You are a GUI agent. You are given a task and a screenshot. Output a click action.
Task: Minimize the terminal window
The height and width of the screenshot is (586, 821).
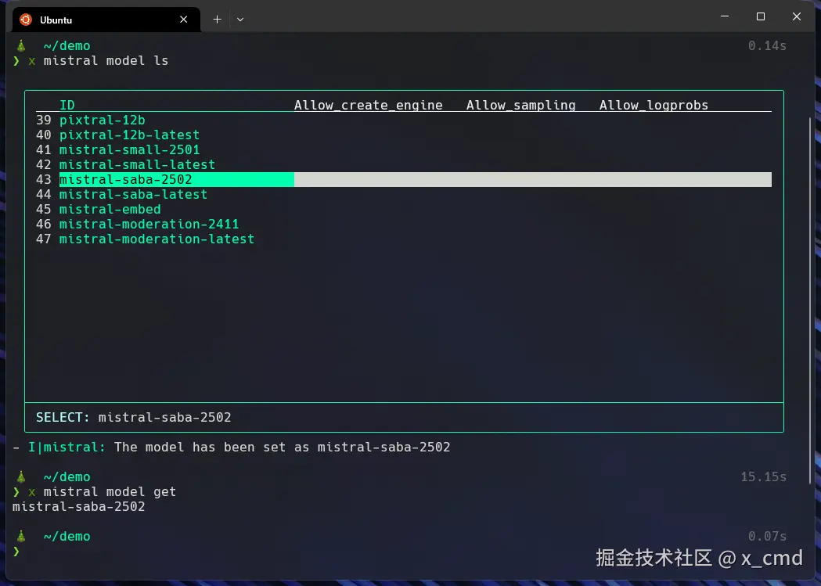point(725,16)
